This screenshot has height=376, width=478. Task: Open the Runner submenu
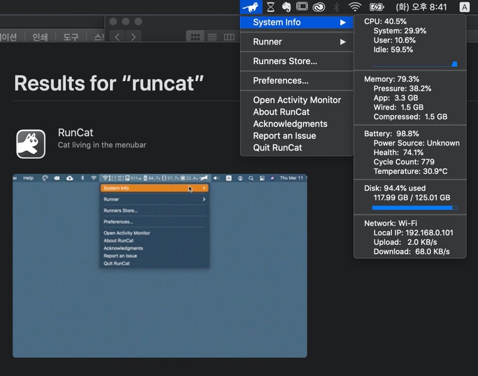[x=296, y=42]
